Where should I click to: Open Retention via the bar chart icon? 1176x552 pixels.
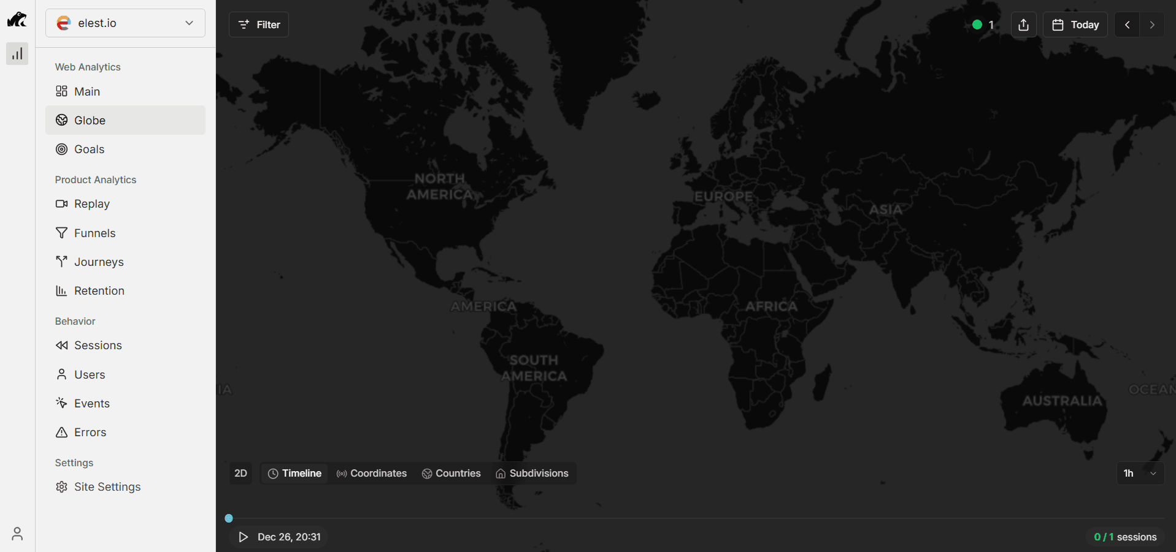[61, 290]
